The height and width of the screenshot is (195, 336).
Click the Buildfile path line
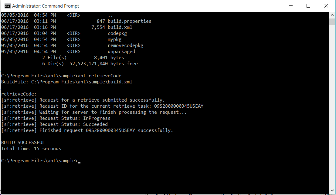[67, 82]
